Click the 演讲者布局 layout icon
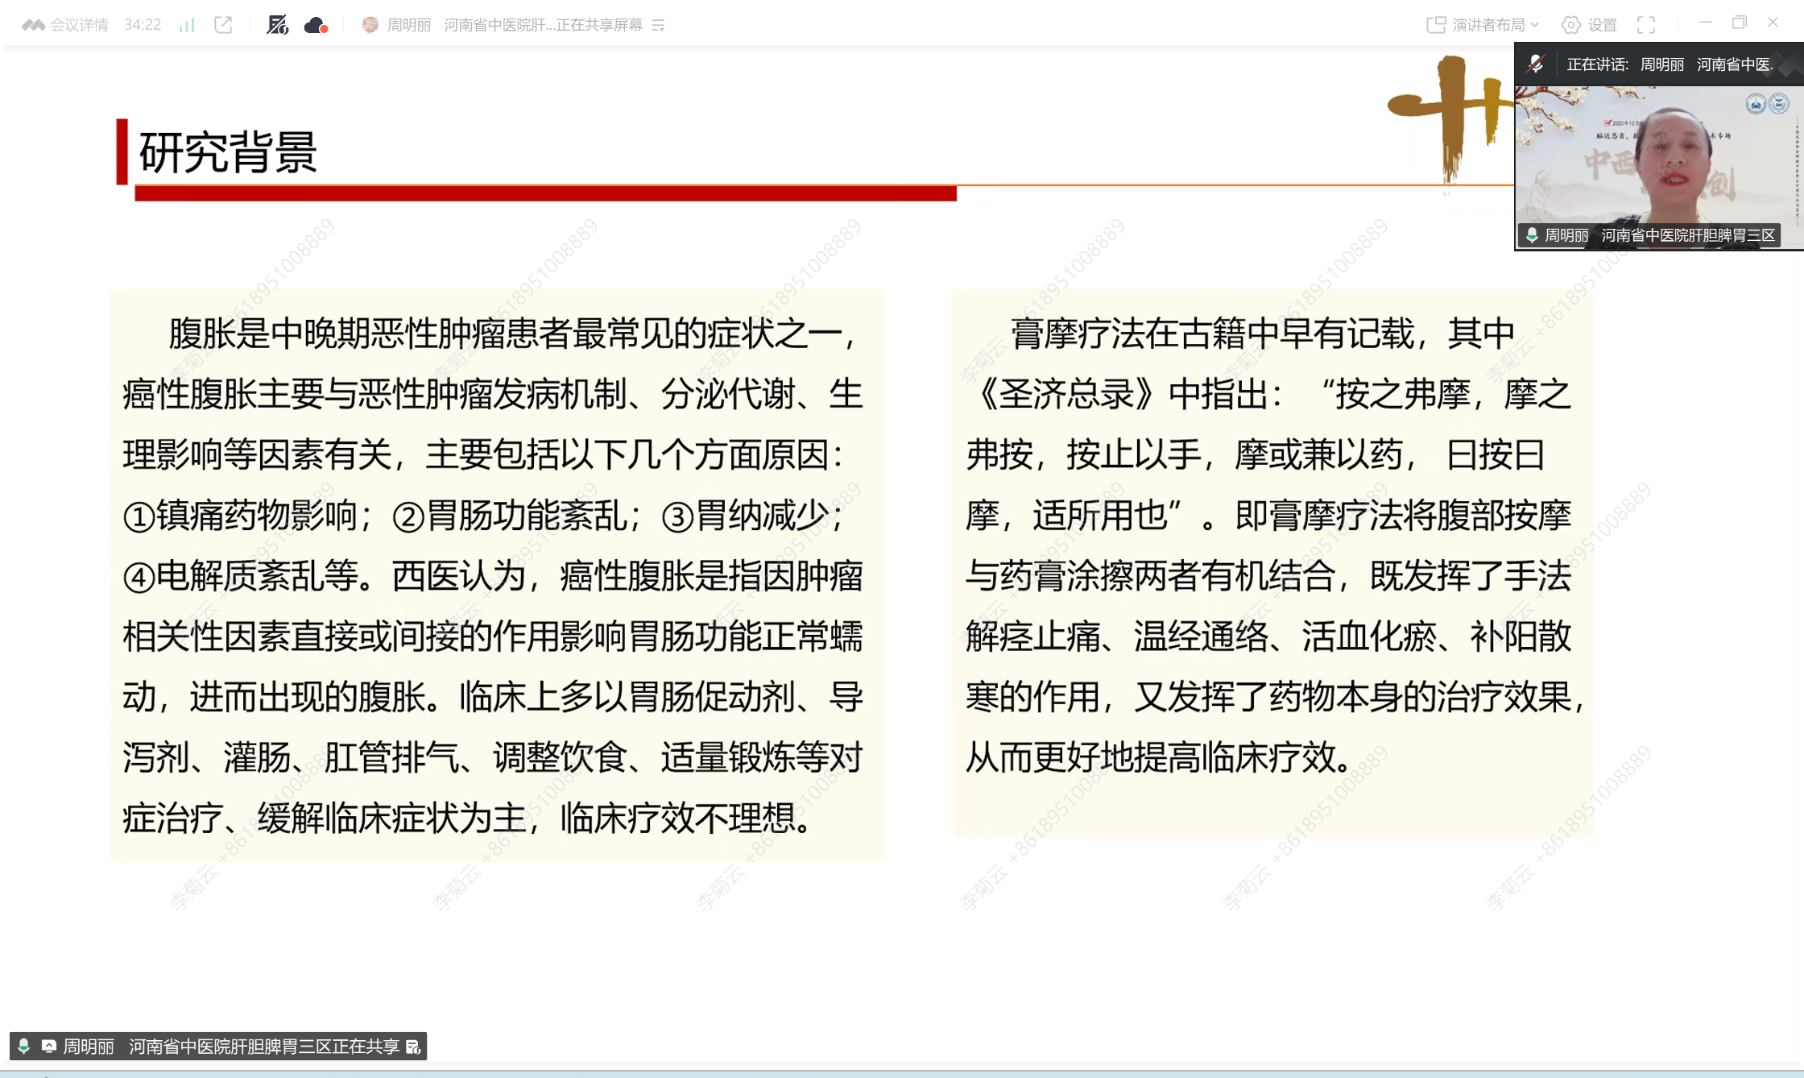1804x1078 pixels. 1435,25
